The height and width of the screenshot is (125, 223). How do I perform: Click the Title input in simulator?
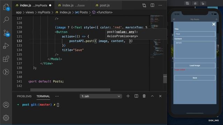pos(195,34)
